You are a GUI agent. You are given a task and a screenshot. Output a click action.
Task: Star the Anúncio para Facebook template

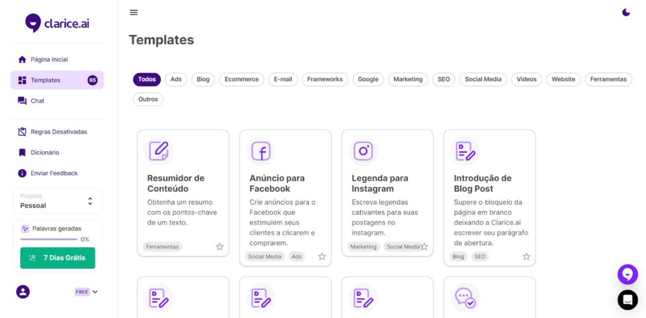[x=322, y=256]
